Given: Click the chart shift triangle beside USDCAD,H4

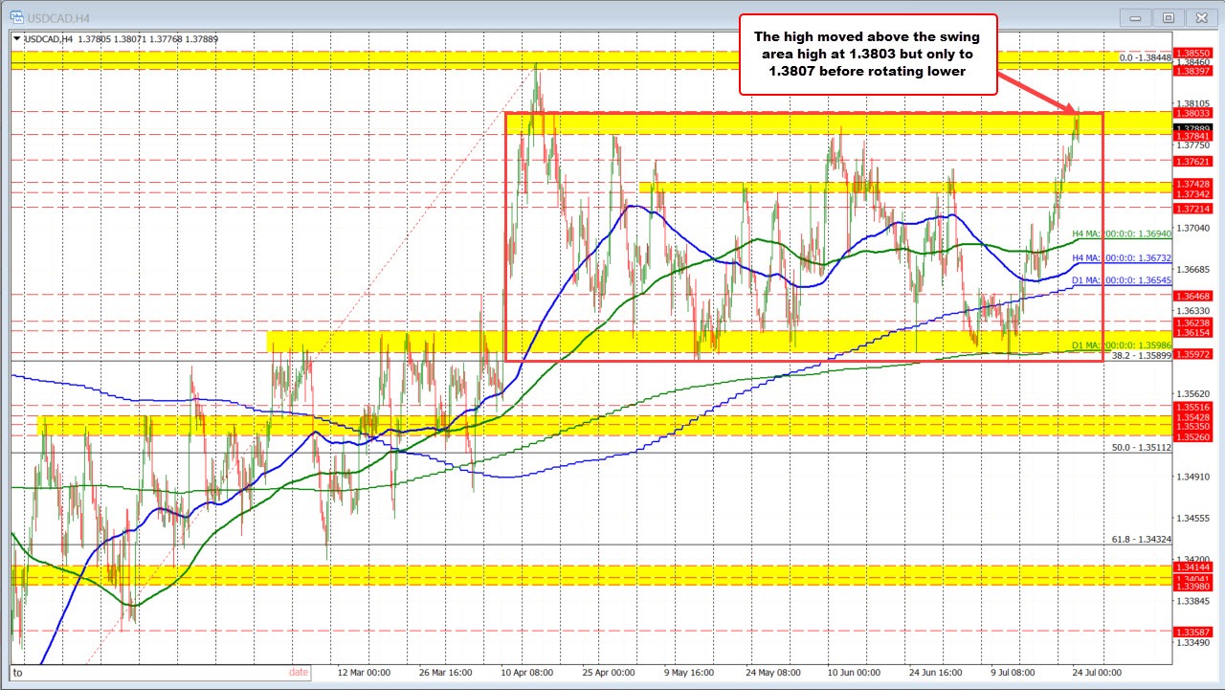Looking at the screenshot, I should click(16, 38).
